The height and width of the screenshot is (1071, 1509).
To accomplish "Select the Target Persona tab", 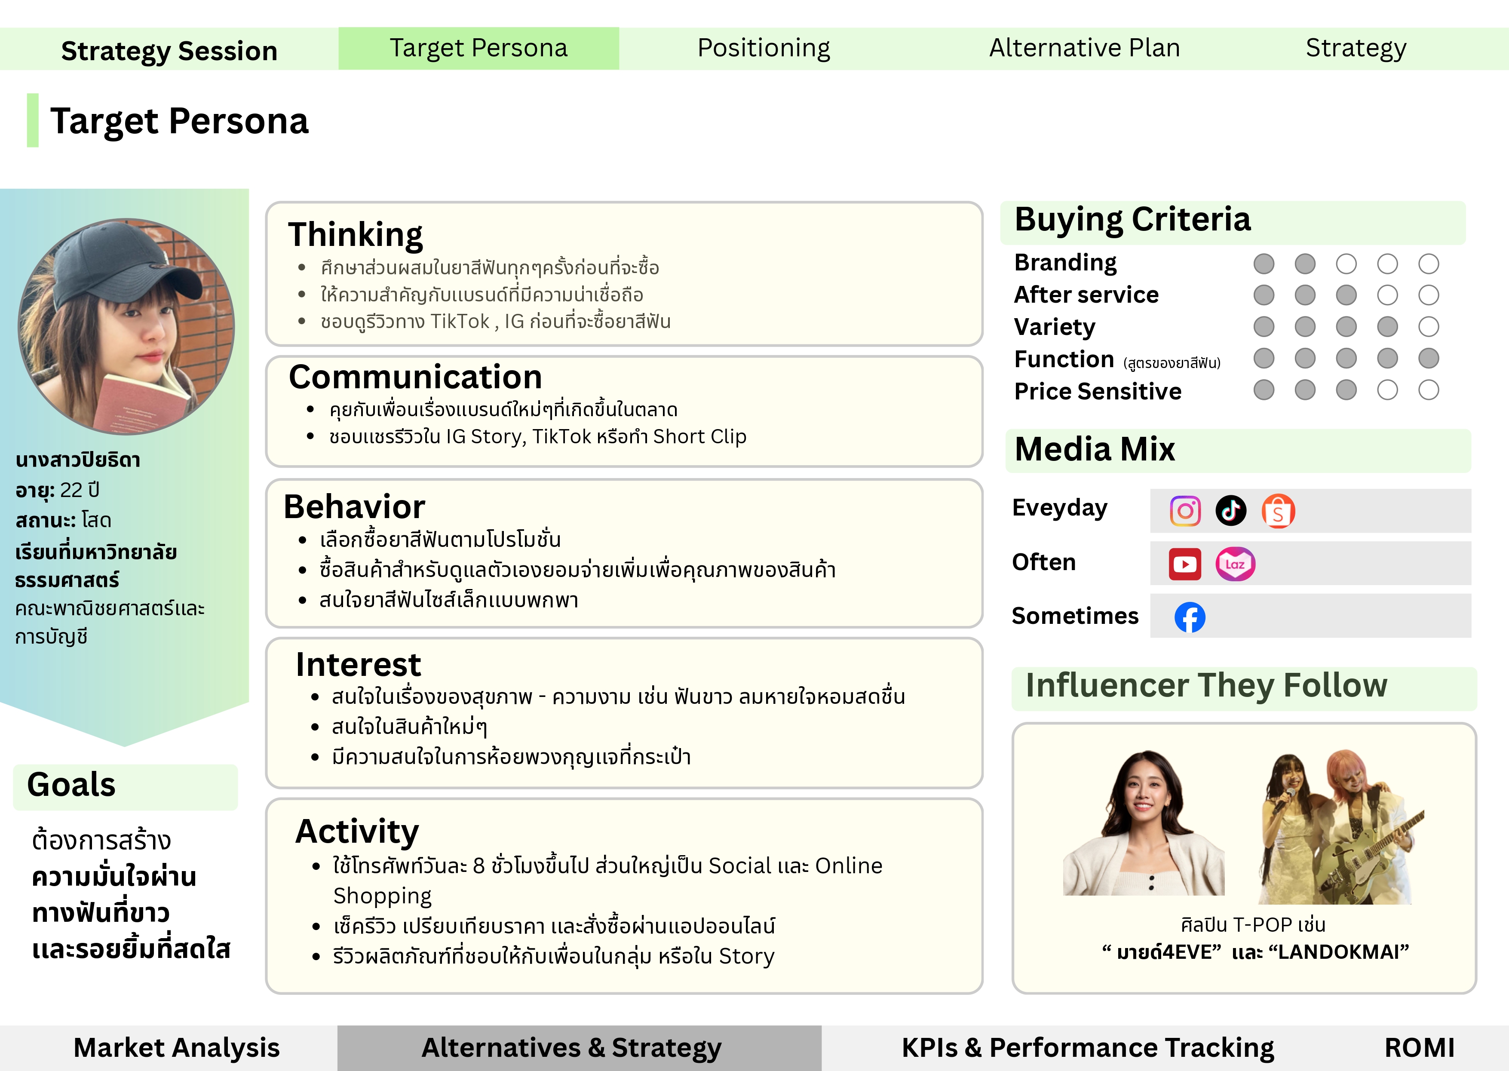I will [x=478, y=48].
